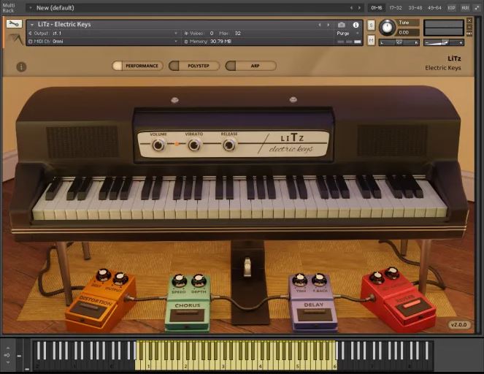Toggle the AUX sends panel button
The image size is (484, 374).
pos(465,8)
